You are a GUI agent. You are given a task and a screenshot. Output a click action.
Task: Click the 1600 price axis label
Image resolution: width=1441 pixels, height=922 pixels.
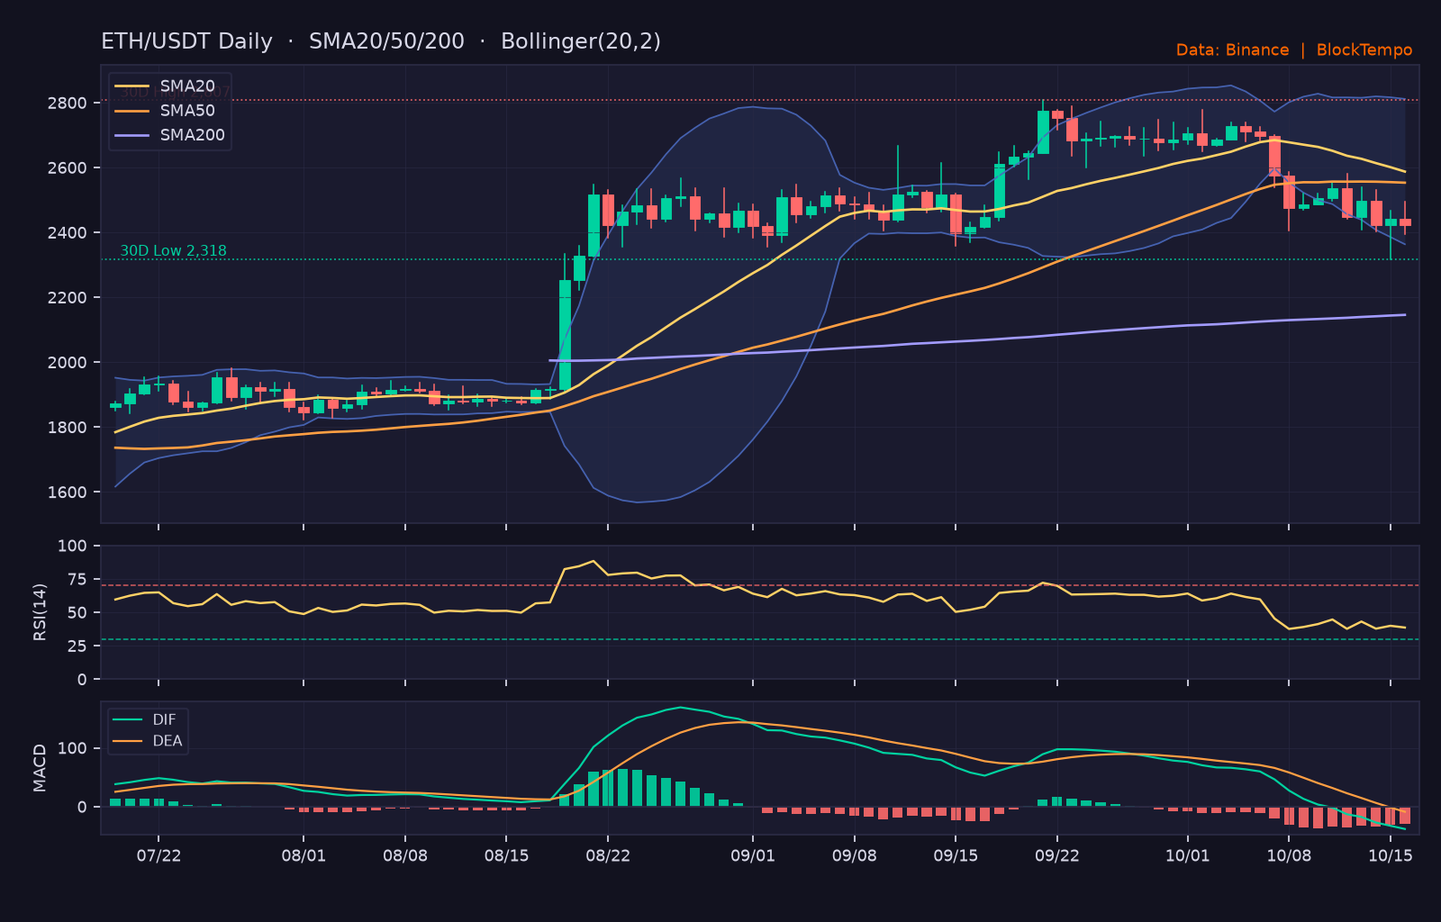68,493
